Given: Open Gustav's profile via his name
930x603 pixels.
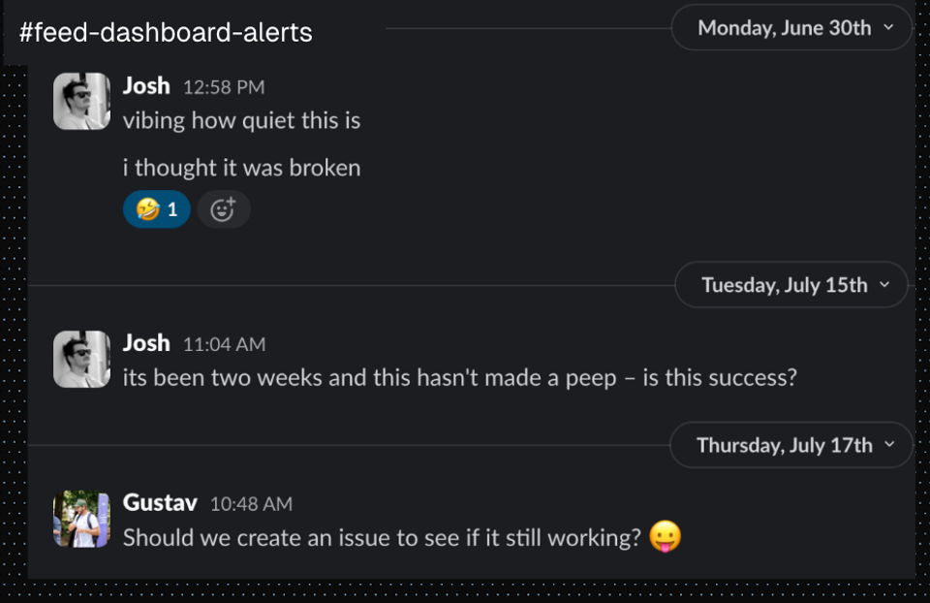Looking at the screenshot, I should click(x=160, y=503).
